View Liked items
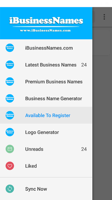Image resolution: width=112 pixels, height=200 pixels. point(46,166)
